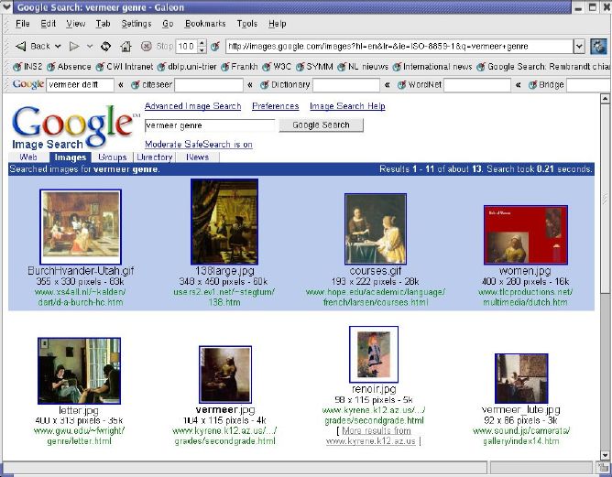
Task: Increase zoom level with the stepper
Action: tap(201, 43)
